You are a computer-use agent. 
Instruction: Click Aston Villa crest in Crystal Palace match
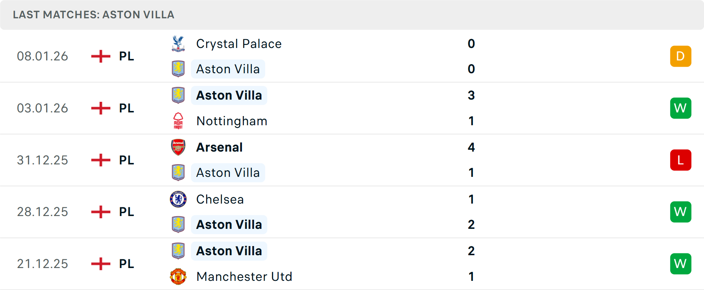pyautogui.click(x=178, y=69)
